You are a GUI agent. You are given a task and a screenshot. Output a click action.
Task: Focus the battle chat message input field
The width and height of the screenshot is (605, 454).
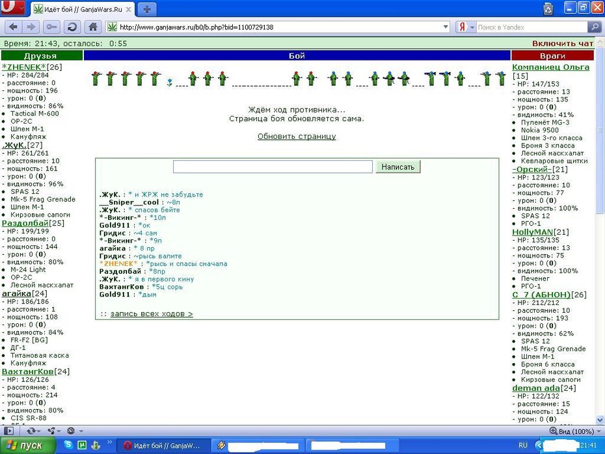[x=273, y=167]
